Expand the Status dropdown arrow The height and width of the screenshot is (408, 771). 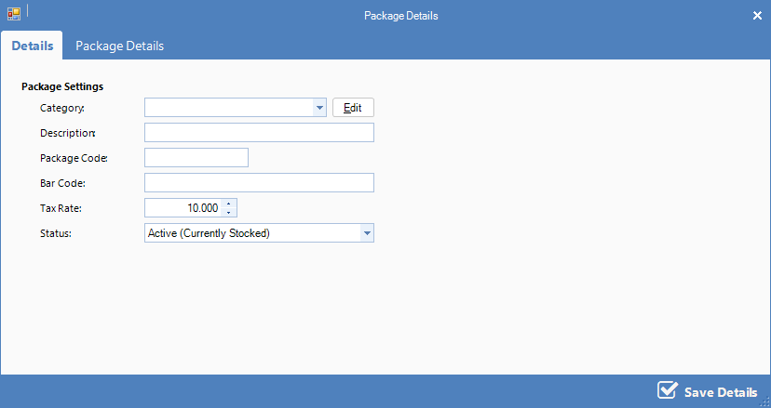coord(367,233)
